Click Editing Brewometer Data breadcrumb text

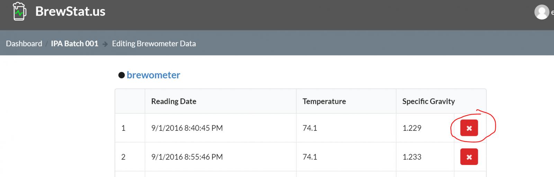click(154, 43)
